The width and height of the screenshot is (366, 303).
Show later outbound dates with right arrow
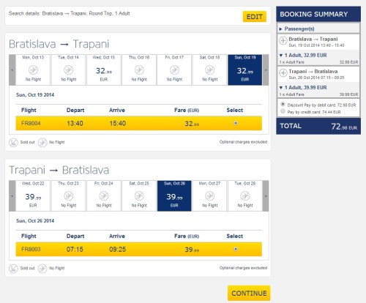tap(266, 70)
